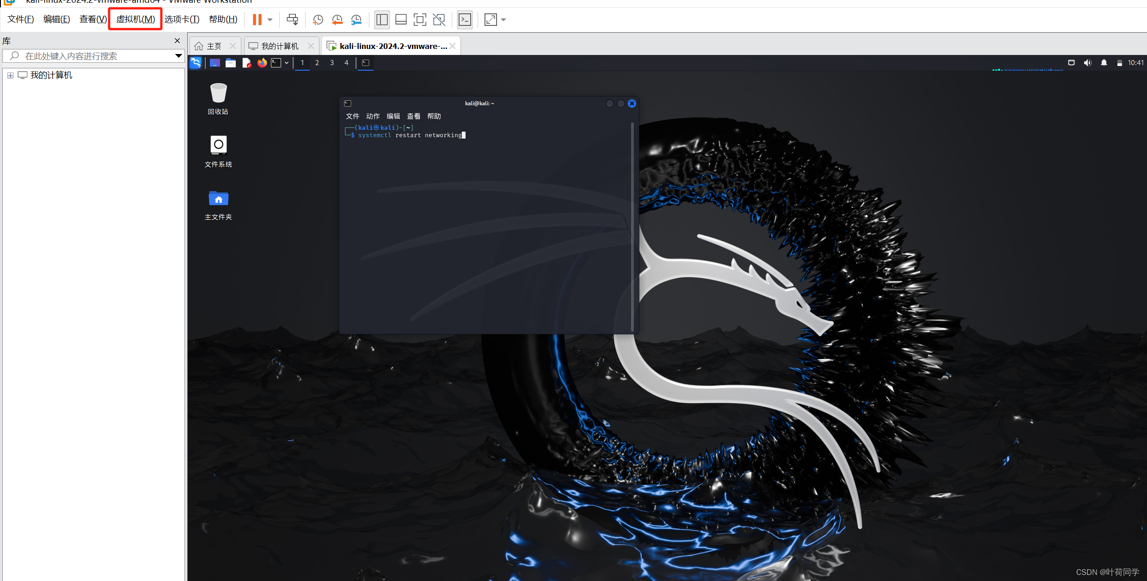This screenshot has width=1147, height=581.
Task: Click the show desktop panel icon
Action: (x=215, y=63)
